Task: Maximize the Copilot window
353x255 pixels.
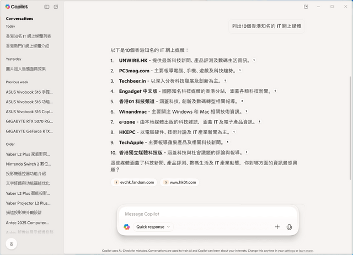Action: 332,7
